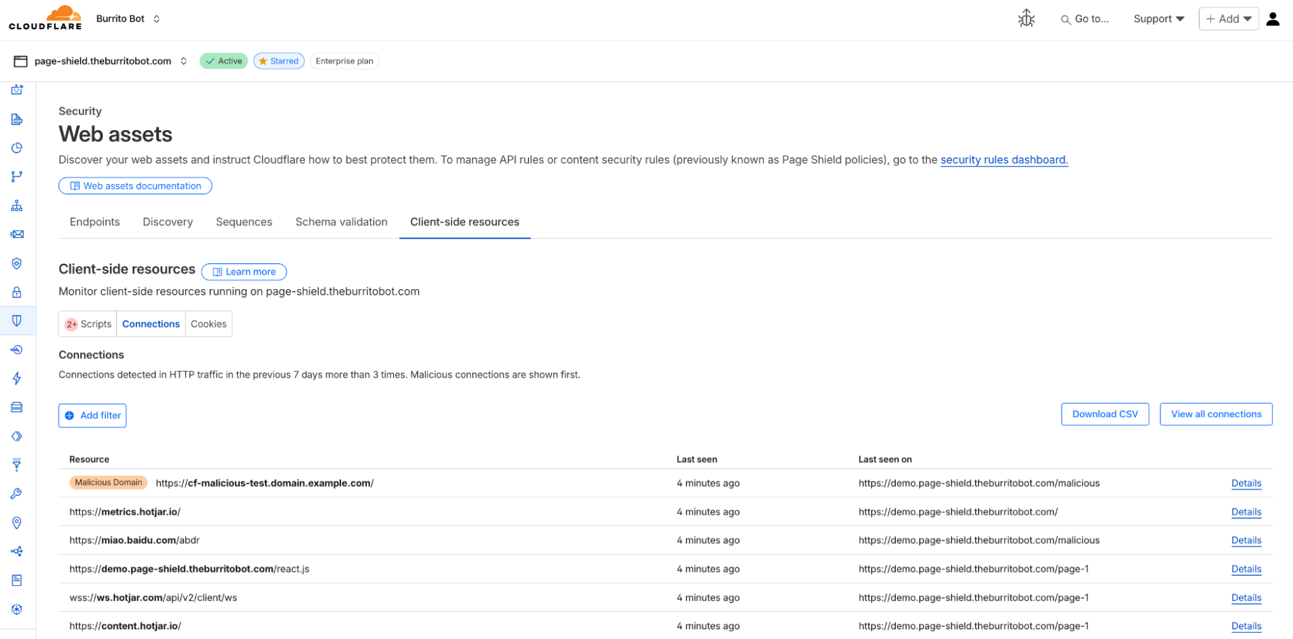The image size is (1293, 639).
Task: Switch to the Schema validation tab
Action: [341, 222]
